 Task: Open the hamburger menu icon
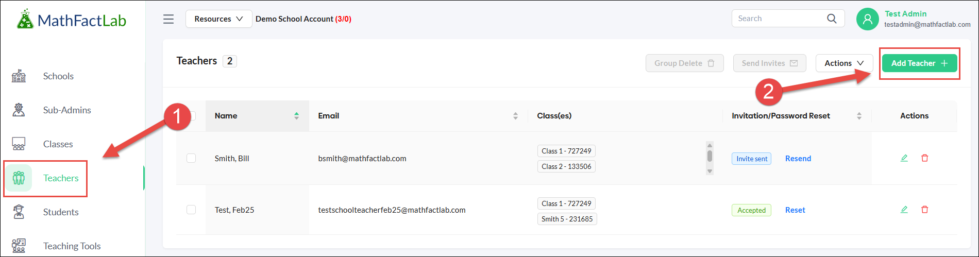tap(168, 19)
